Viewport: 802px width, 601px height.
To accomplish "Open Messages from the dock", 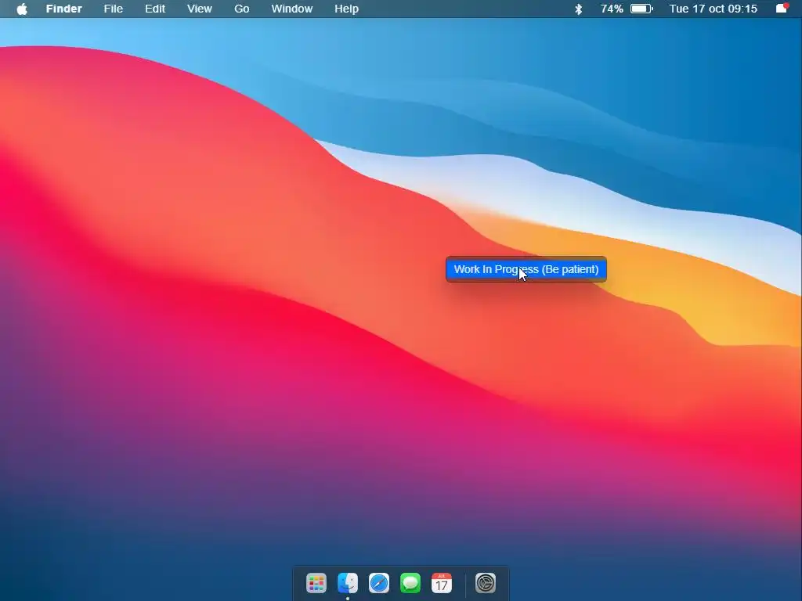I will pos(410,583).
